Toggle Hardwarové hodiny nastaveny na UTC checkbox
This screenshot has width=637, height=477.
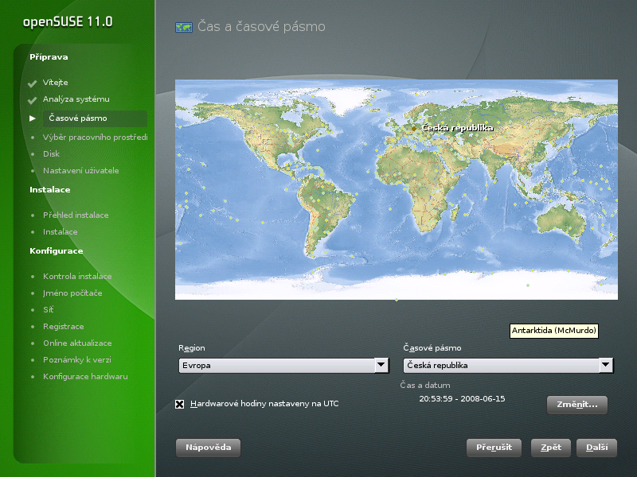pos(180,404)
